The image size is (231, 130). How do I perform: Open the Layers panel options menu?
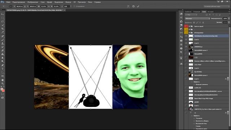229,12
